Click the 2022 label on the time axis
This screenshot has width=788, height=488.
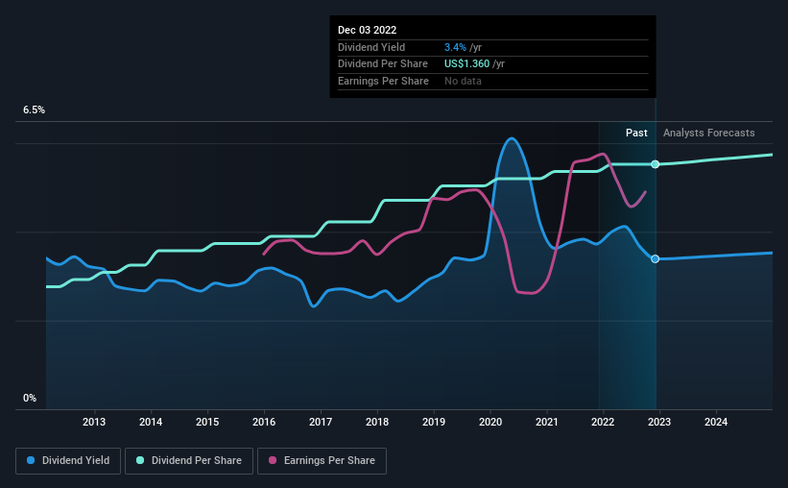point(603,422)
